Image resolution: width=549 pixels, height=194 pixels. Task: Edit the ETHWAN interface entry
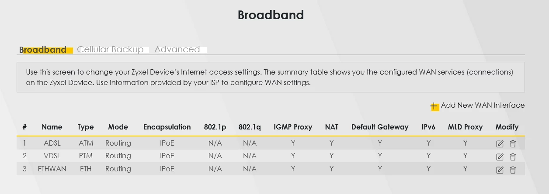500,170
